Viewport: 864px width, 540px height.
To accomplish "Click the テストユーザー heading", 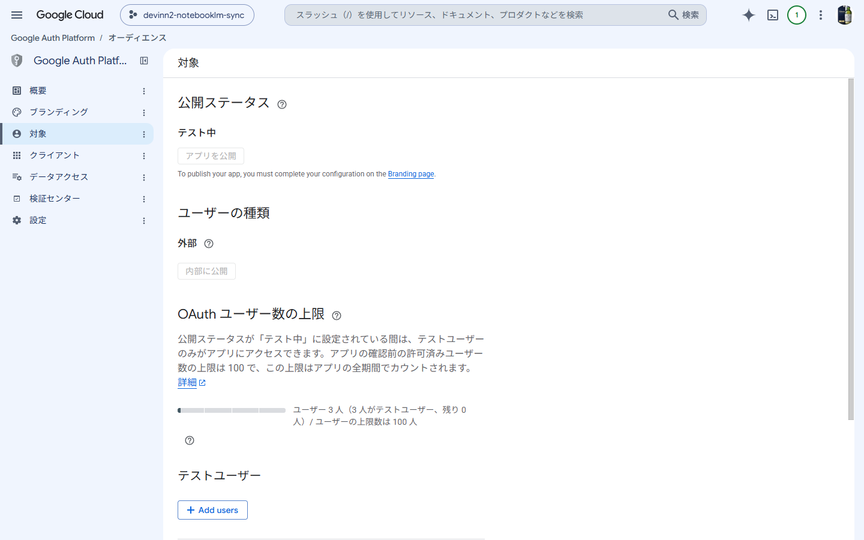I will [x=220, y=476].
